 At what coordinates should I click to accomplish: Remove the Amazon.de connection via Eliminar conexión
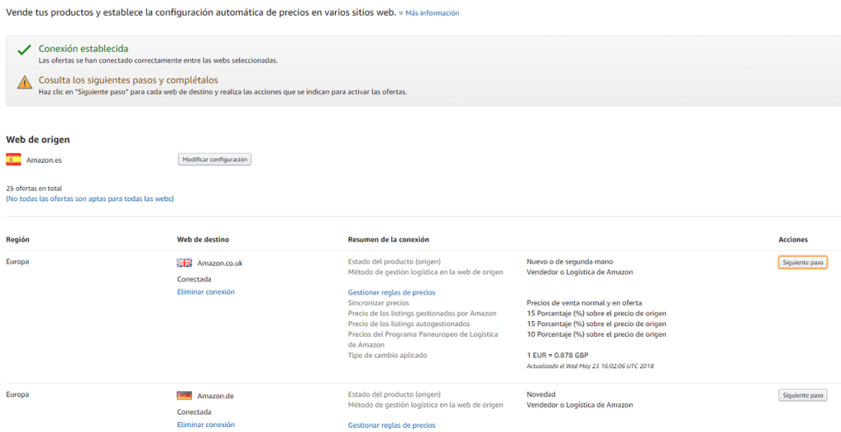click(x=205, y=425)
